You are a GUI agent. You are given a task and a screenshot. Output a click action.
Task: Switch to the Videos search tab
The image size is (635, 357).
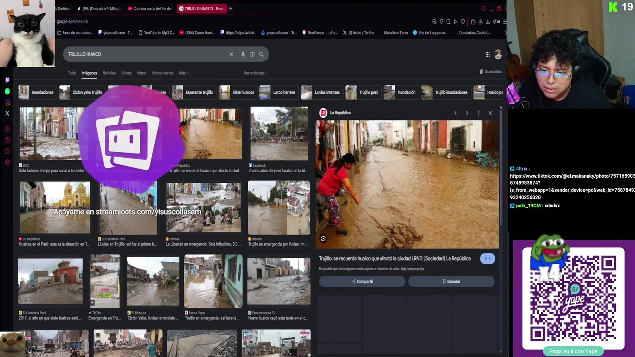(127, 73)
